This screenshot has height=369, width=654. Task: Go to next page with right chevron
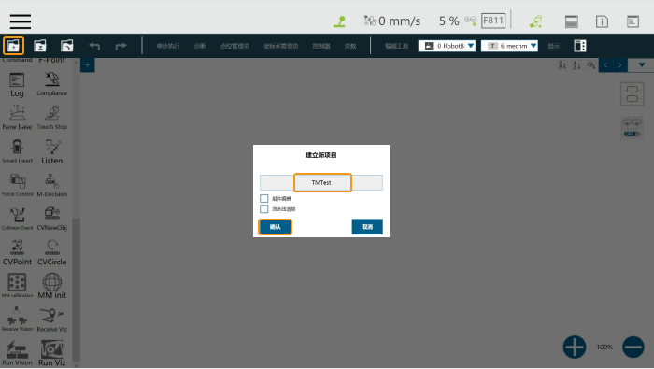(620, 65)
